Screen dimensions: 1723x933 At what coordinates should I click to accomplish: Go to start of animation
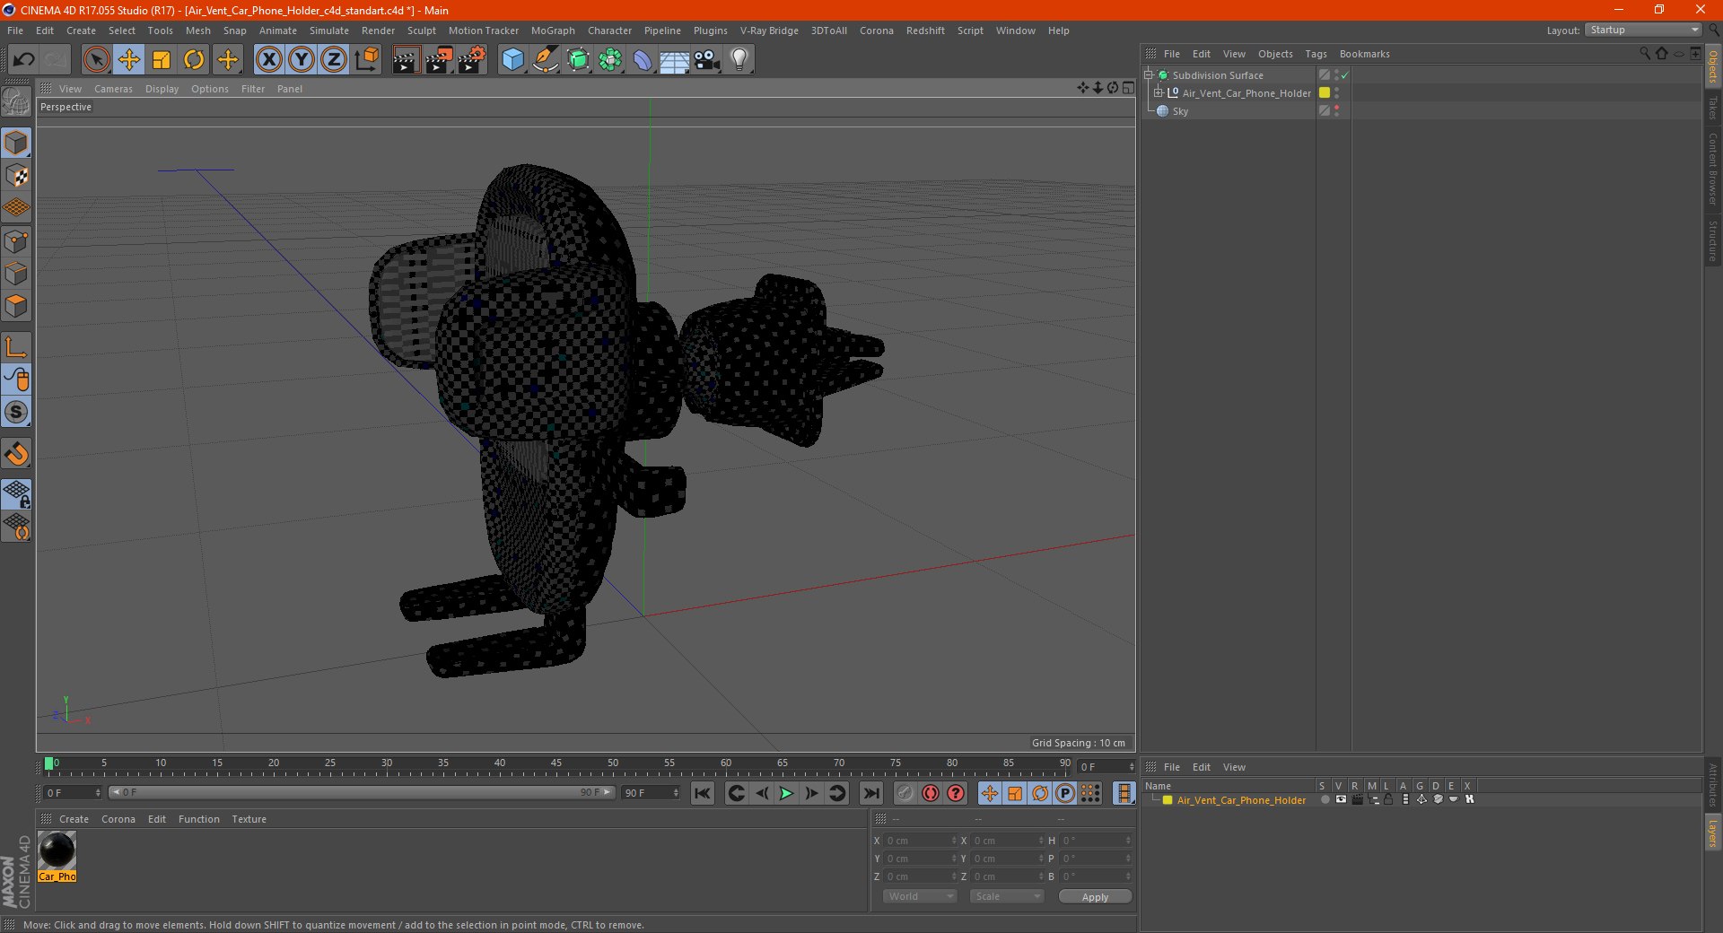pyautogui.click(x=703, y=793)
